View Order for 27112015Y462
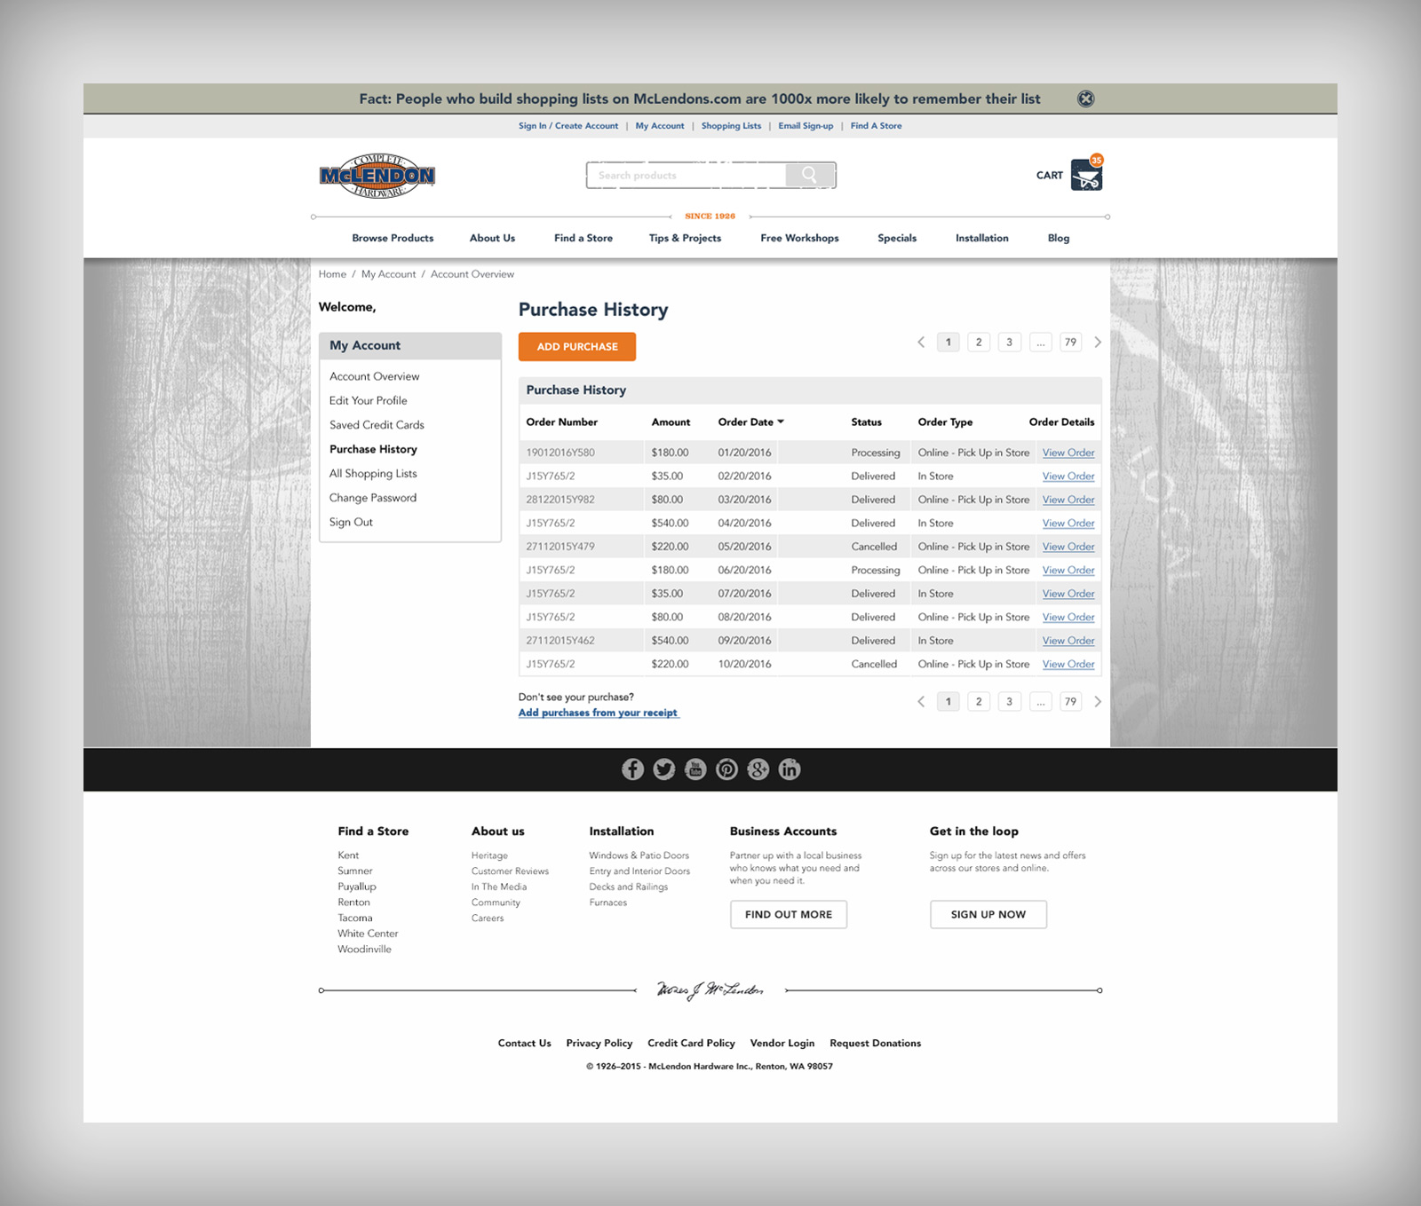 click(x=1068, y=641)
